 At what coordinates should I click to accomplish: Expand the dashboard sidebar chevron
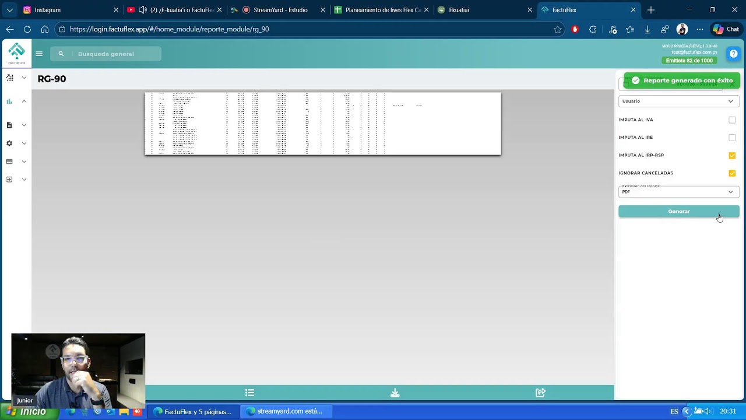pos(24,78)
